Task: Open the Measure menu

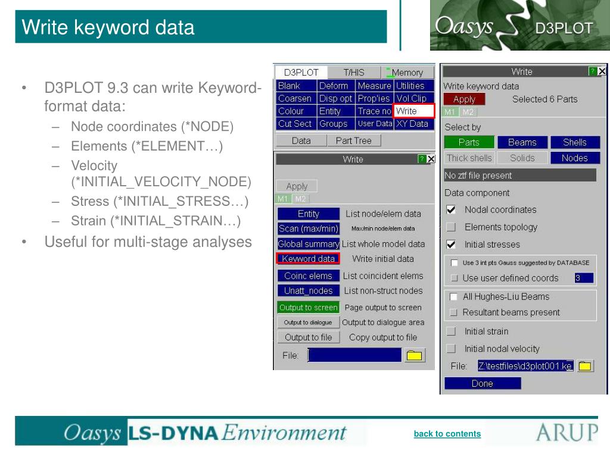Action: (x=374, y=86)
